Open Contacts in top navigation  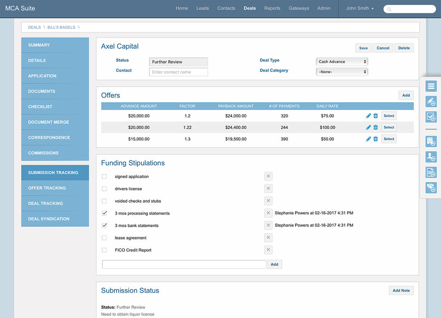coord(226,8)
